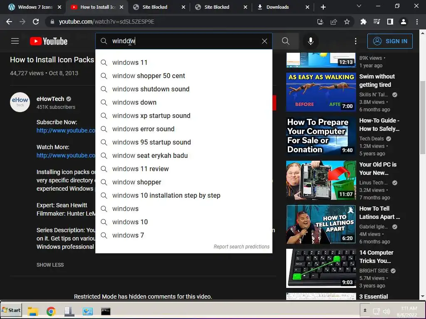426x319 pixels.
Task: Open the volume tray icon
Action: pos(386,312)
